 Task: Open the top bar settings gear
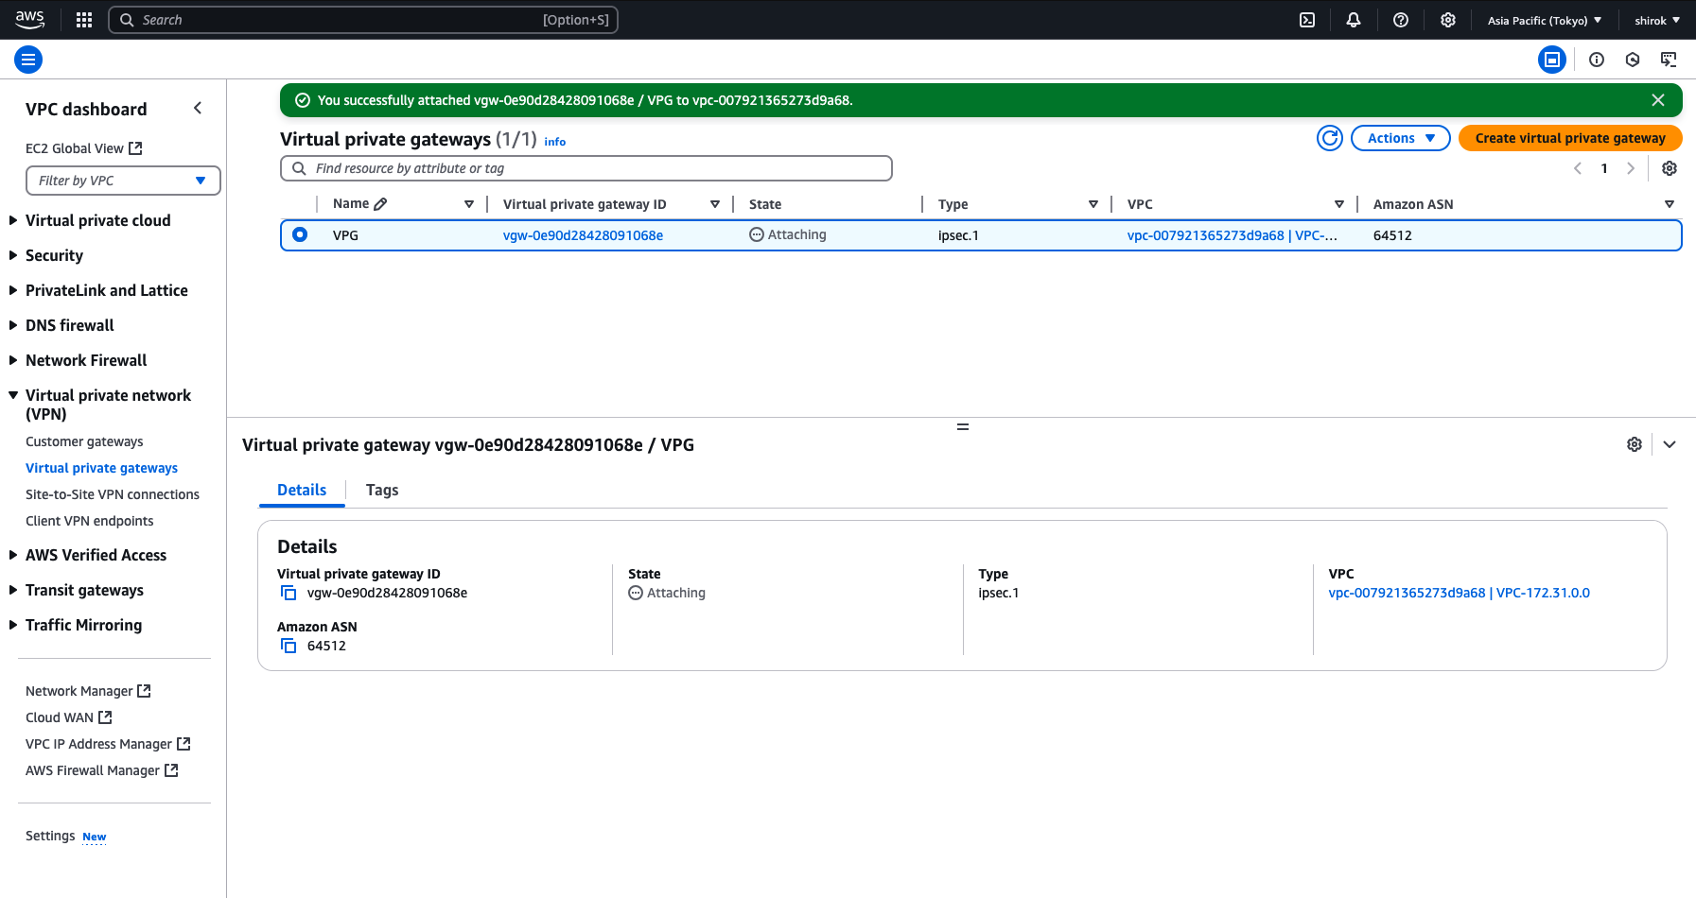point(1448,20)
